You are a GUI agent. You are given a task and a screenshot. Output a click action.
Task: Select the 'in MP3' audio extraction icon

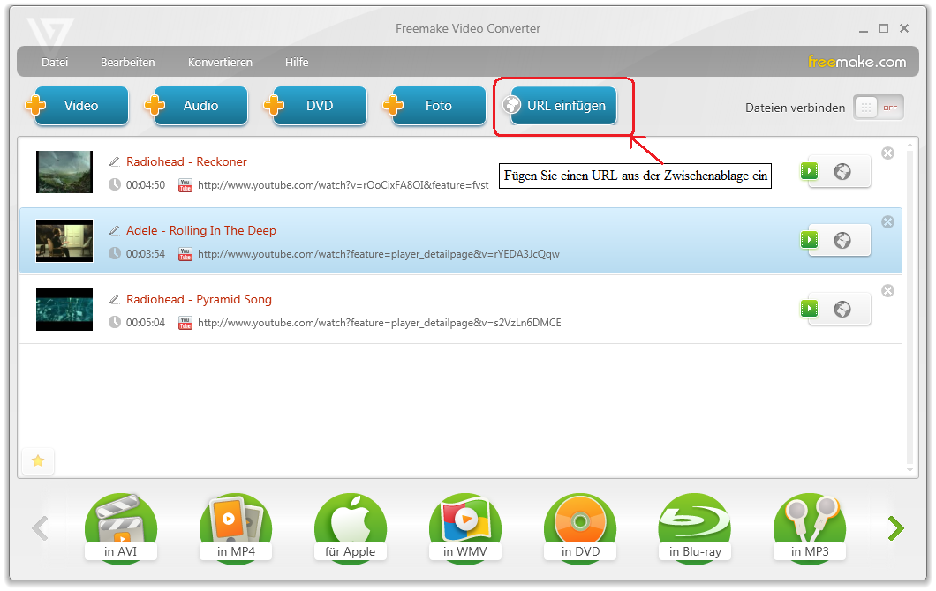[809, 527]
